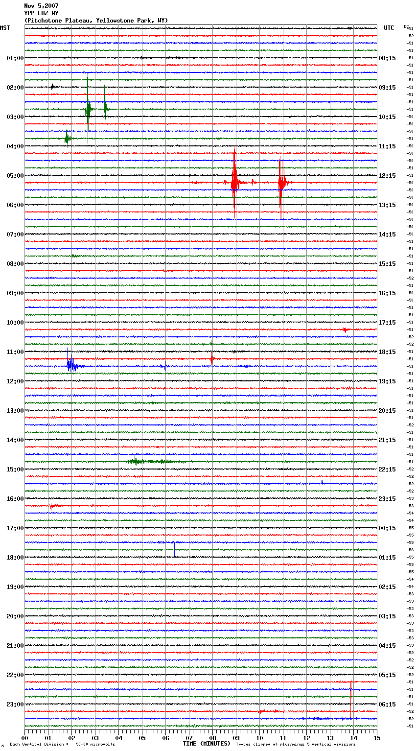Click the 'TIME (MINUTES)' axis title
Screen dimensions: 416x751
click(207, 744)
